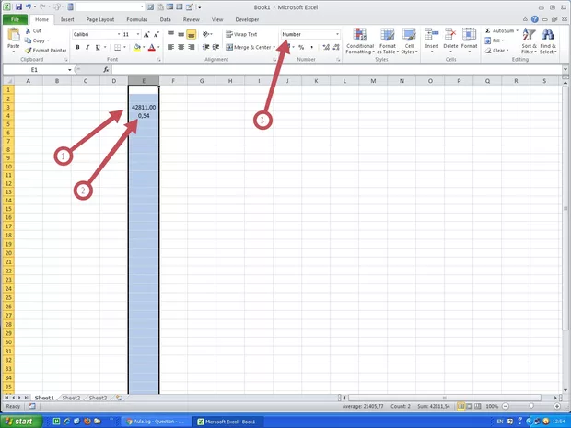Switch to the Formulas tab
The width and height of the screenshot is (571, 428).
pos(137,19)
